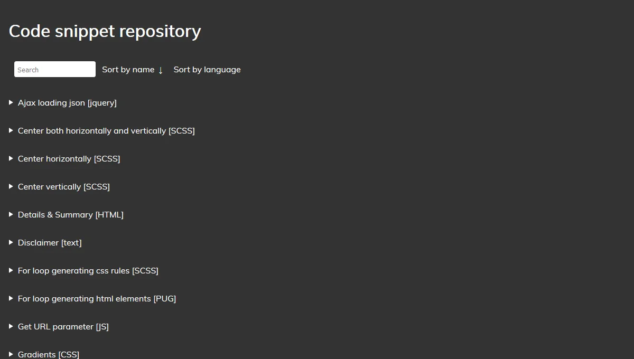Open the "Center horizontally" SCSS snippet
Screen dimensions: 634x359
[69, 159]
